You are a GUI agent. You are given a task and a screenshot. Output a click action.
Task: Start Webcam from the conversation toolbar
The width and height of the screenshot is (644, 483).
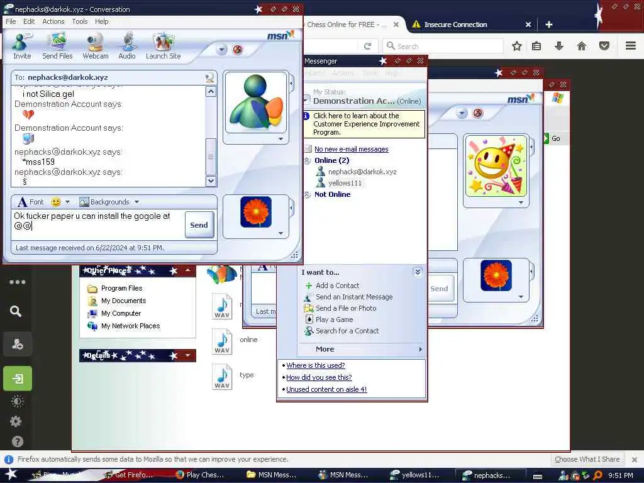coord(96,46)
